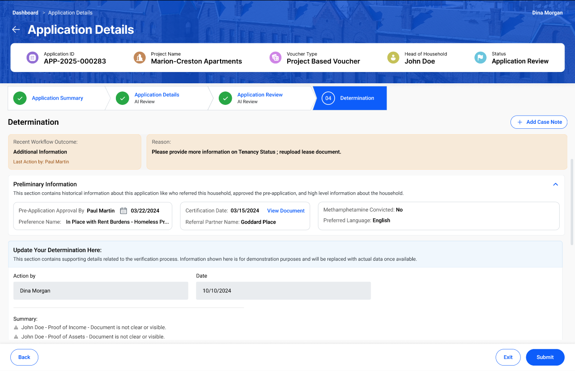Screen dimensions: 575x371
Task: Click the Date field showing 10/10/2024
Action: [283, 291]
